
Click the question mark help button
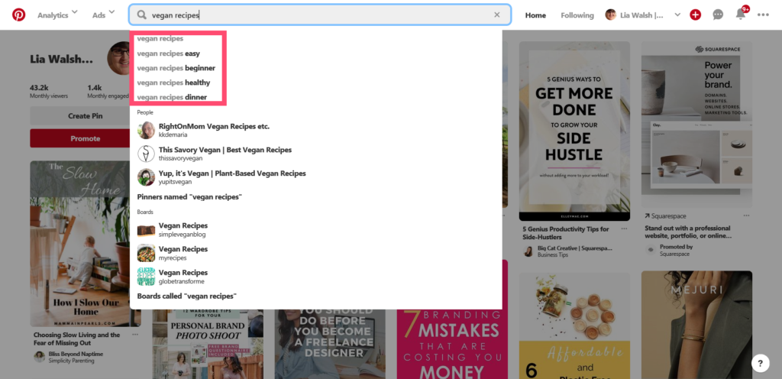[x=760, y=363]
